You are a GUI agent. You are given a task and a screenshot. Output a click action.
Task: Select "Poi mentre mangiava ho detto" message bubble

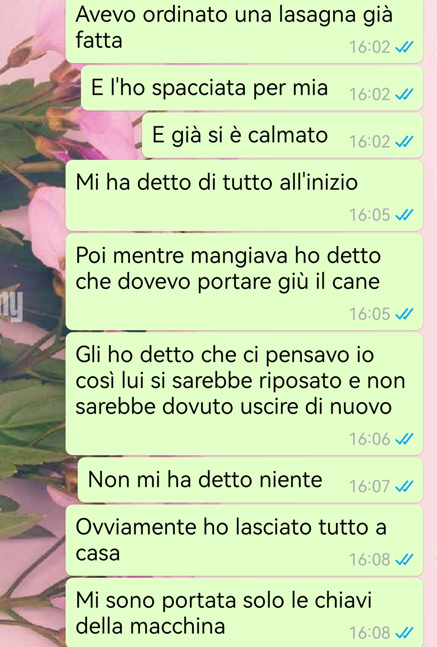244,282
